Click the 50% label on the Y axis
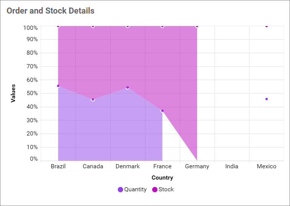Image resolution: width=290 pixels, height=206 pixels. [x=31, y=93]
